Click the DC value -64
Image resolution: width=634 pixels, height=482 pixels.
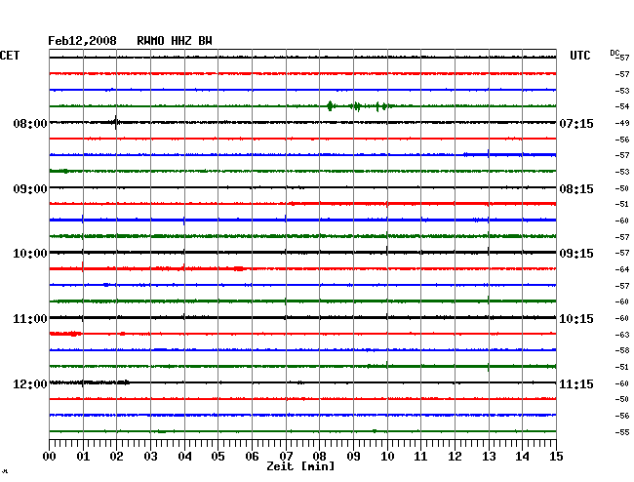622,269
